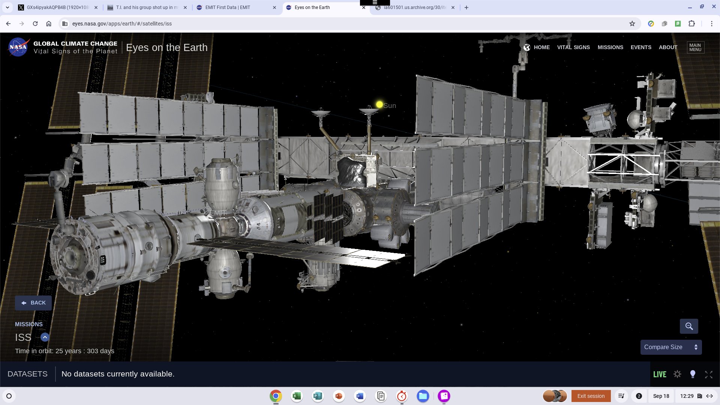Open the Sep 18 calendar date
This screenshot has width=720, height=405.
[x=661, y=396]
